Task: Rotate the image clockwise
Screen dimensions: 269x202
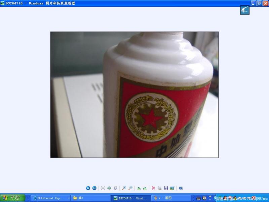Action: click(x=139, y=188)
